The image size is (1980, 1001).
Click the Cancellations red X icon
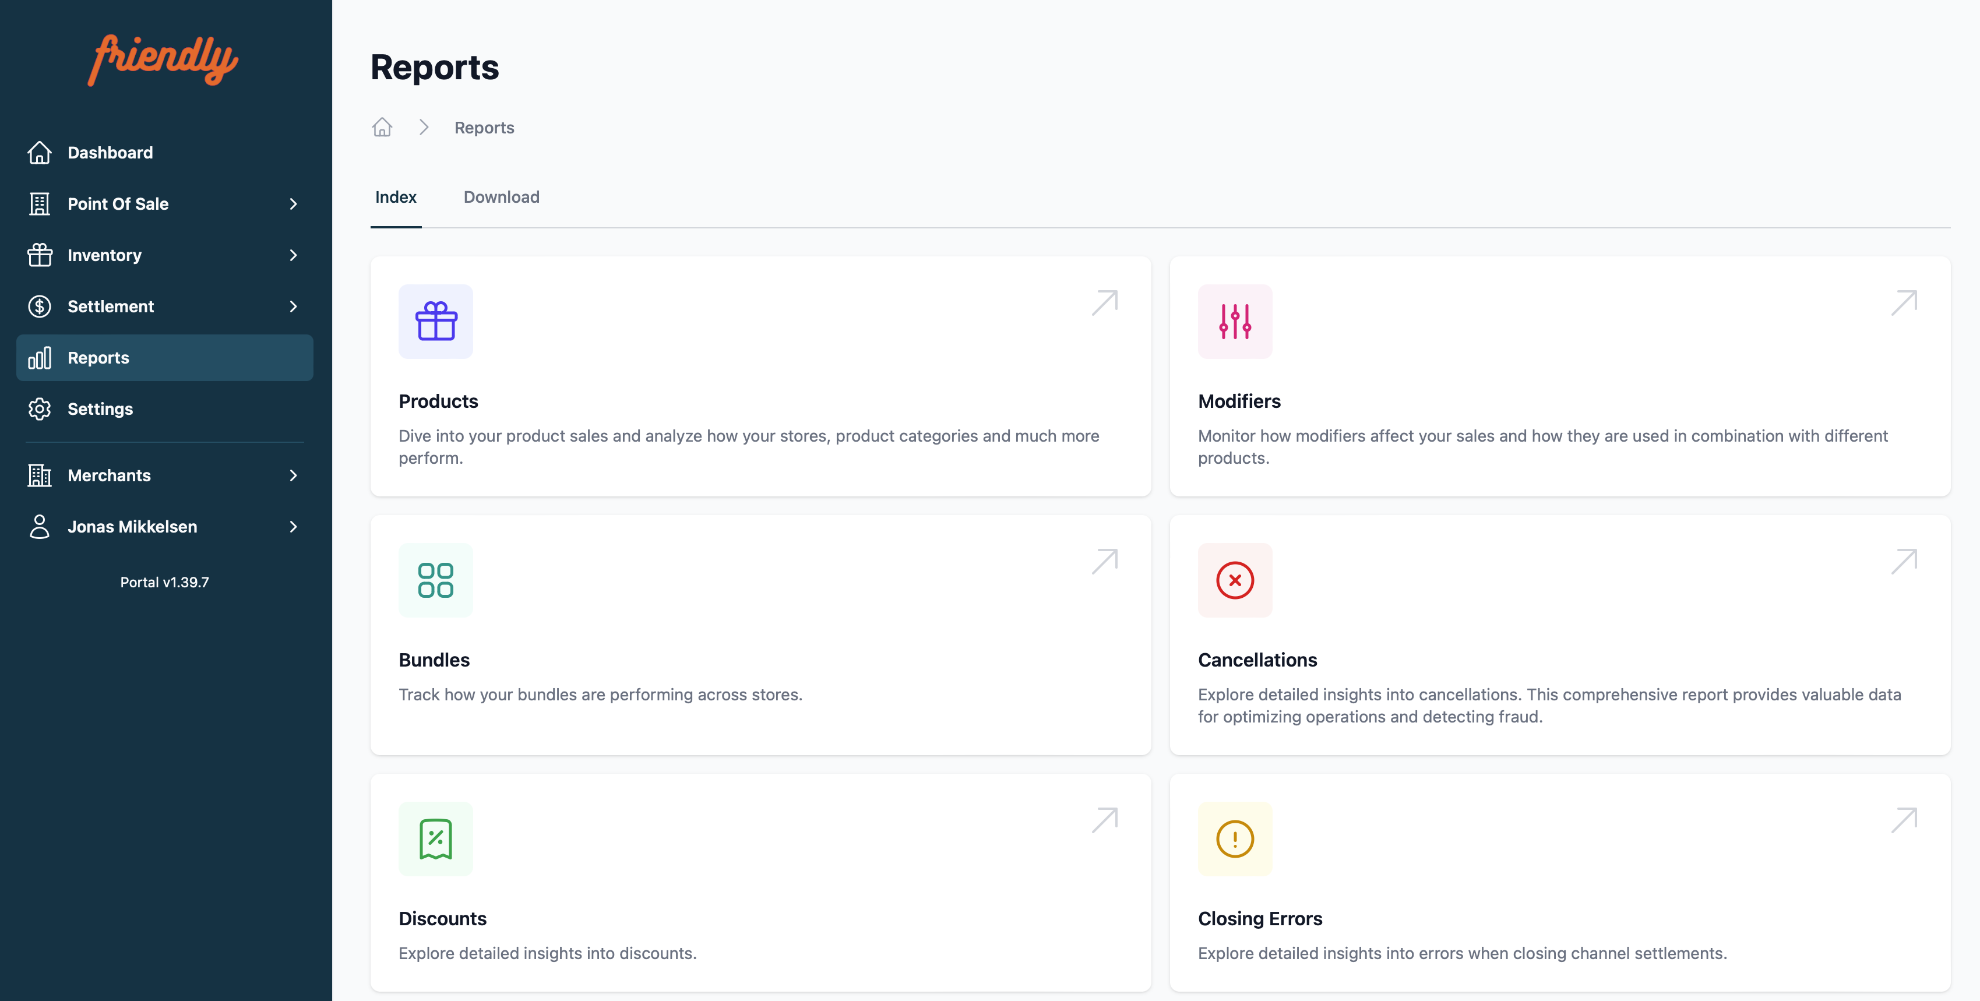coord(1234,580)
